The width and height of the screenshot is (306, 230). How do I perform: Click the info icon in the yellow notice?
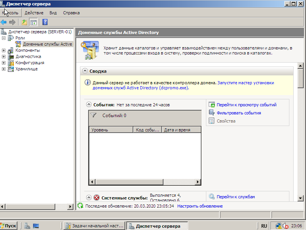click(87, 82)
